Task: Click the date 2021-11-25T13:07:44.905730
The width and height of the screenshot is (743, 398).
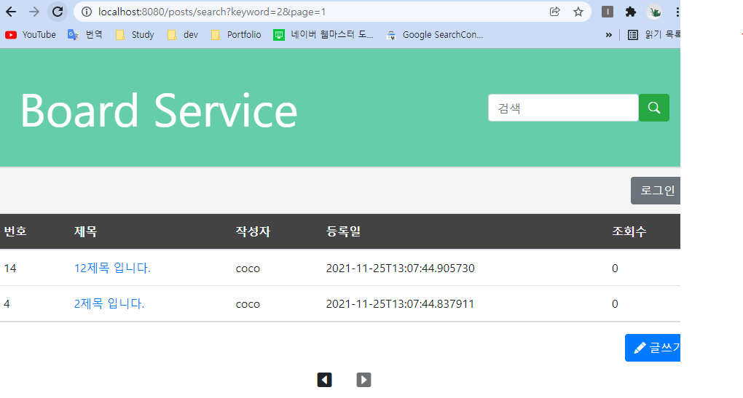Action: [401, 268]
